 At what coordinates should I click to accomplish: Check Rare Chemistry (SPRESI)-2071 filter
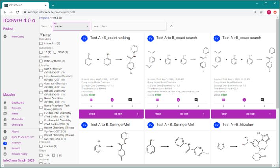tap(41, 70)
